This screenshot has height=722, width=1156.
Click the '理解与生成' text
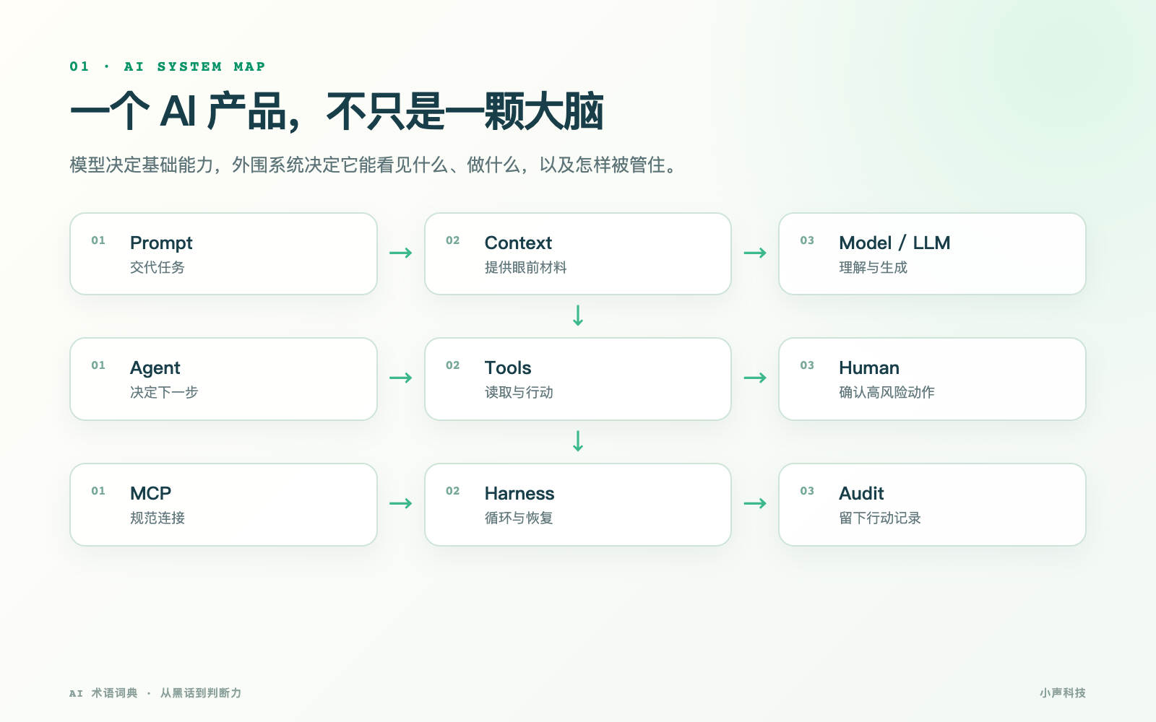click(x=873, y=267)
